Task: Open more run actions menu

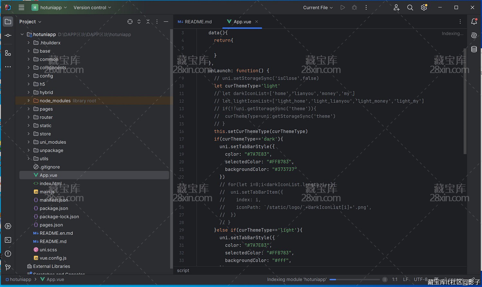Action: 366,7
